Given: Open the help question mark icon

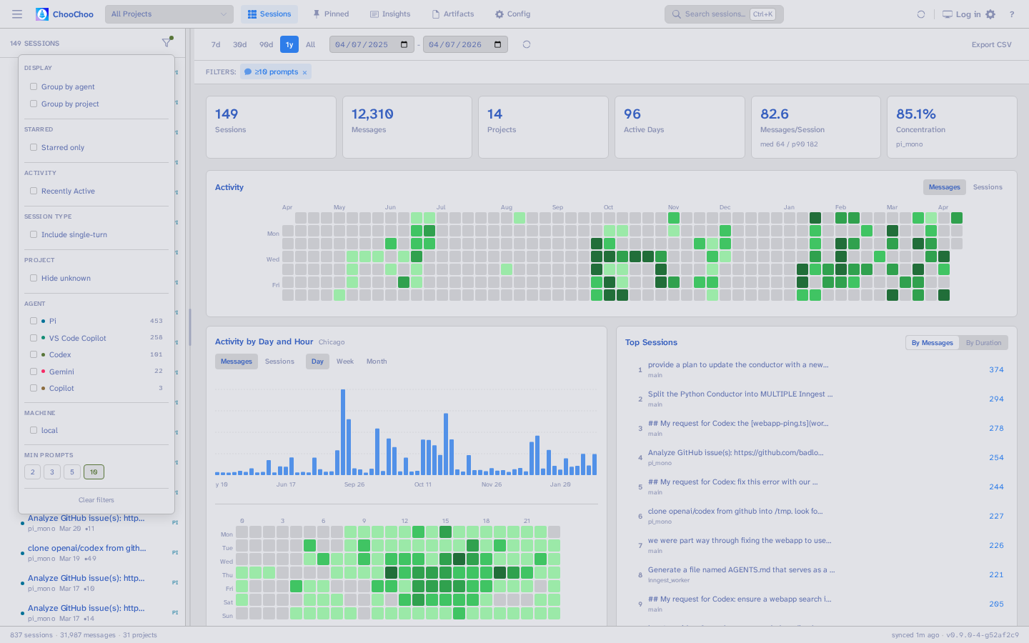Looking at the screenshot, I should click(x=1012, y=14).
